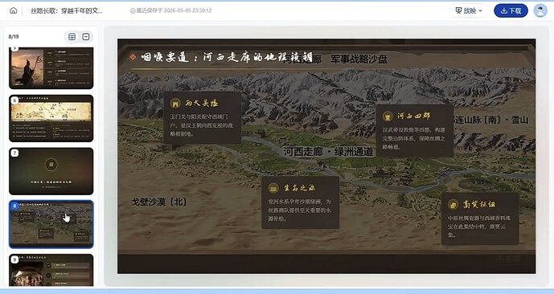The image size is (554, 294).
Task: Click the 商贸枢纽 description paragraph
Action: (x=478, y=227)
